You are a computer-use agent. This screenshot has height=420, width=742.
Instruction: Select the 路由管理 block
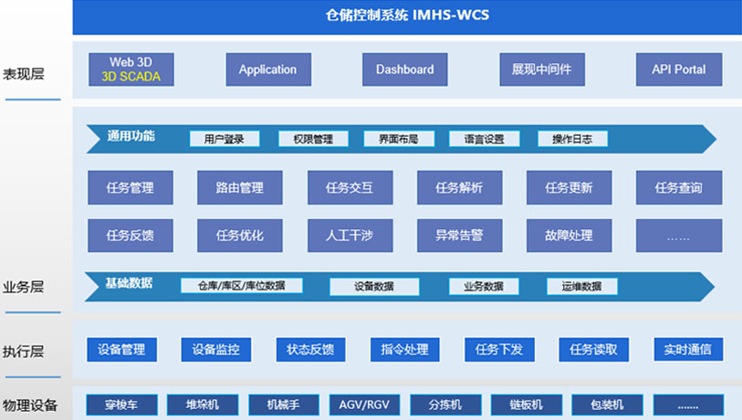tap(240, 188)
